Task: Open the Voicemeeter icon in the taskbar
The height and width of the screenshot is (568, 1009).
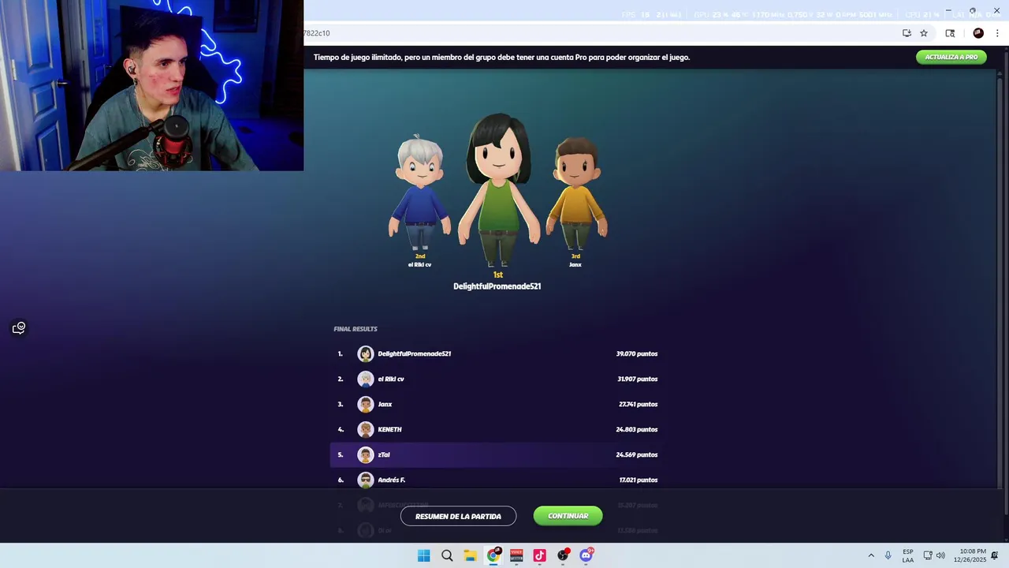Action: (x=516, y=555)
